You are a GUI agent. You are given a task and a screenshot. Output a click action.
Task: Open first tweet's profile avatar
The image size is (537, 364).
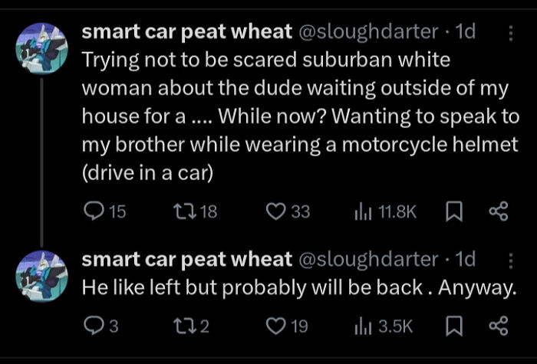point(37,48)
